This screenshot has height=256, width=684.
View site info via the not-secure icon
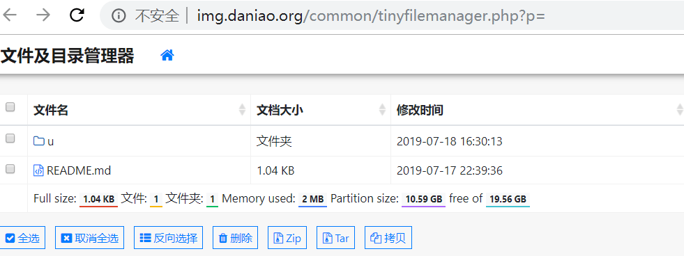(x=119, y=16)
